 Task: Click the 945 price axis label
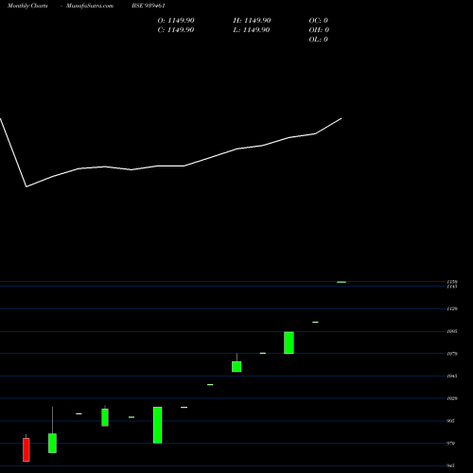450,465
